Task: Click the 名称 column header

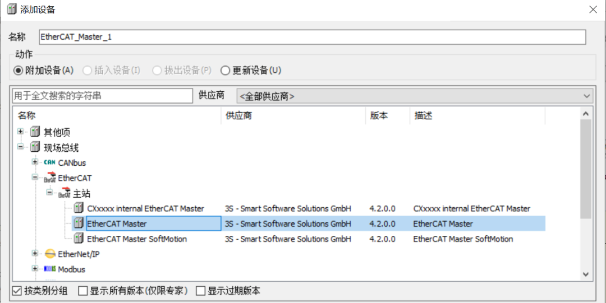Action: tap(117, 116)
